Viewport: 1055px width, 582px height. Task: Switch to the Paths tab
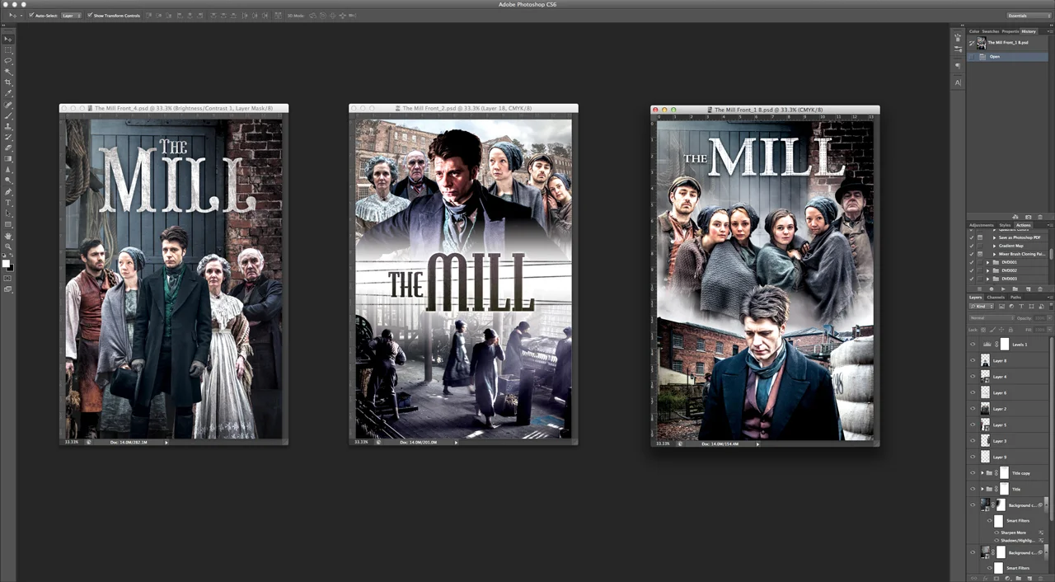point(1015,298)
